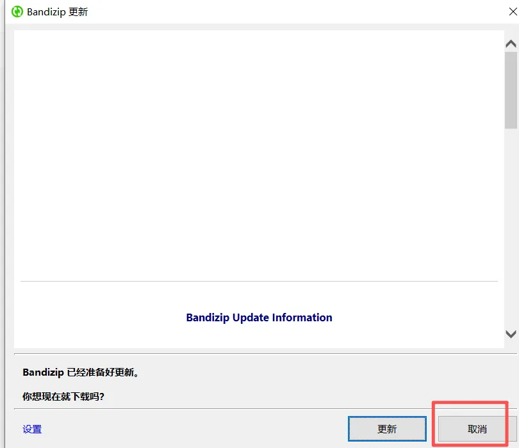Click the vertical scrollbar thumb
The height and width of the screenshot is (448, 519).
(511, 90)
